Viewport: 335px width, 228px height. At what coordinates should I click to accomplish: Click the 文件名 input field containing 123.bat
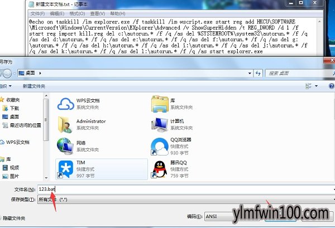(185, 189)
